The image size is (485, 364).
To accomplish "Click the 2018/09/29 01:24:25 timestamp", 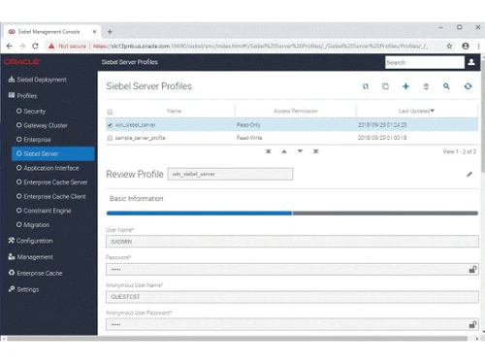I will [x=382, y=125].
